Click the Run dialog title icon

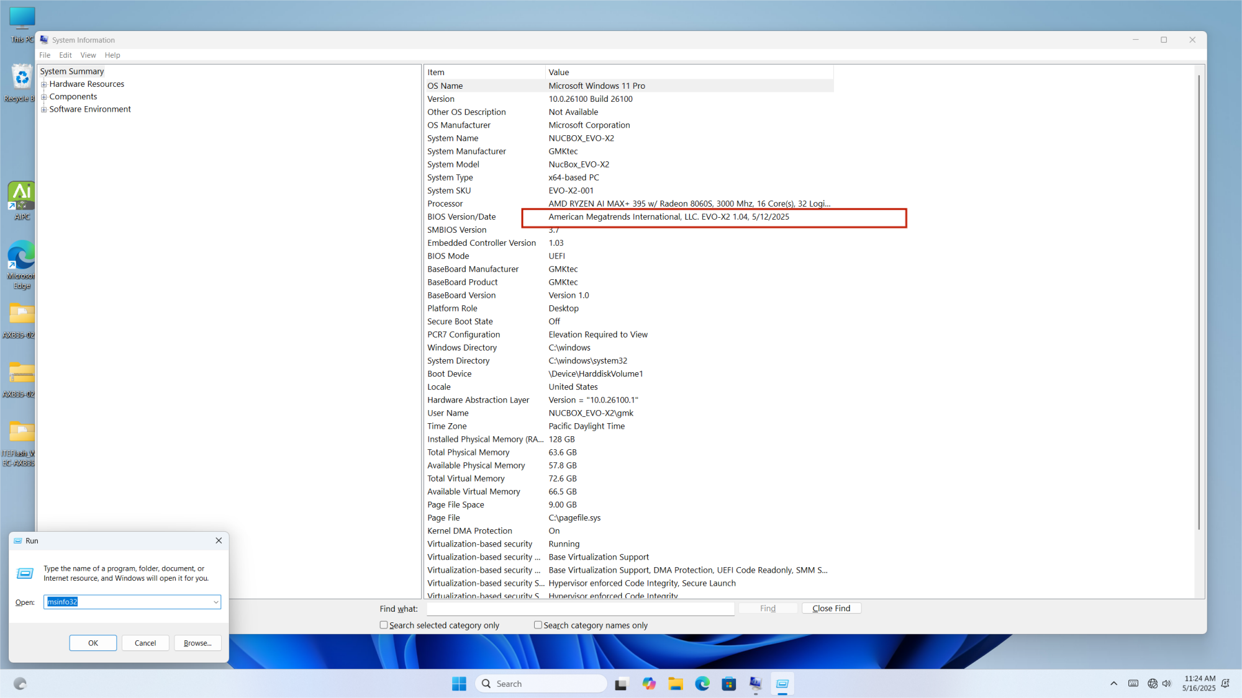coord(18,541)
